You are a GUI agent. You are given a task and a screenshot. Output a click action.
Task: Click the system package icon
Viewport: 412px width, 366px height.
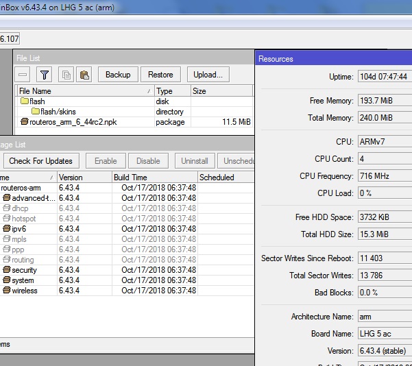point(7,280)
